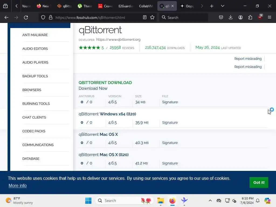
Task: Open the Firefox hamburger menu
Action: (x=270, y=17)
